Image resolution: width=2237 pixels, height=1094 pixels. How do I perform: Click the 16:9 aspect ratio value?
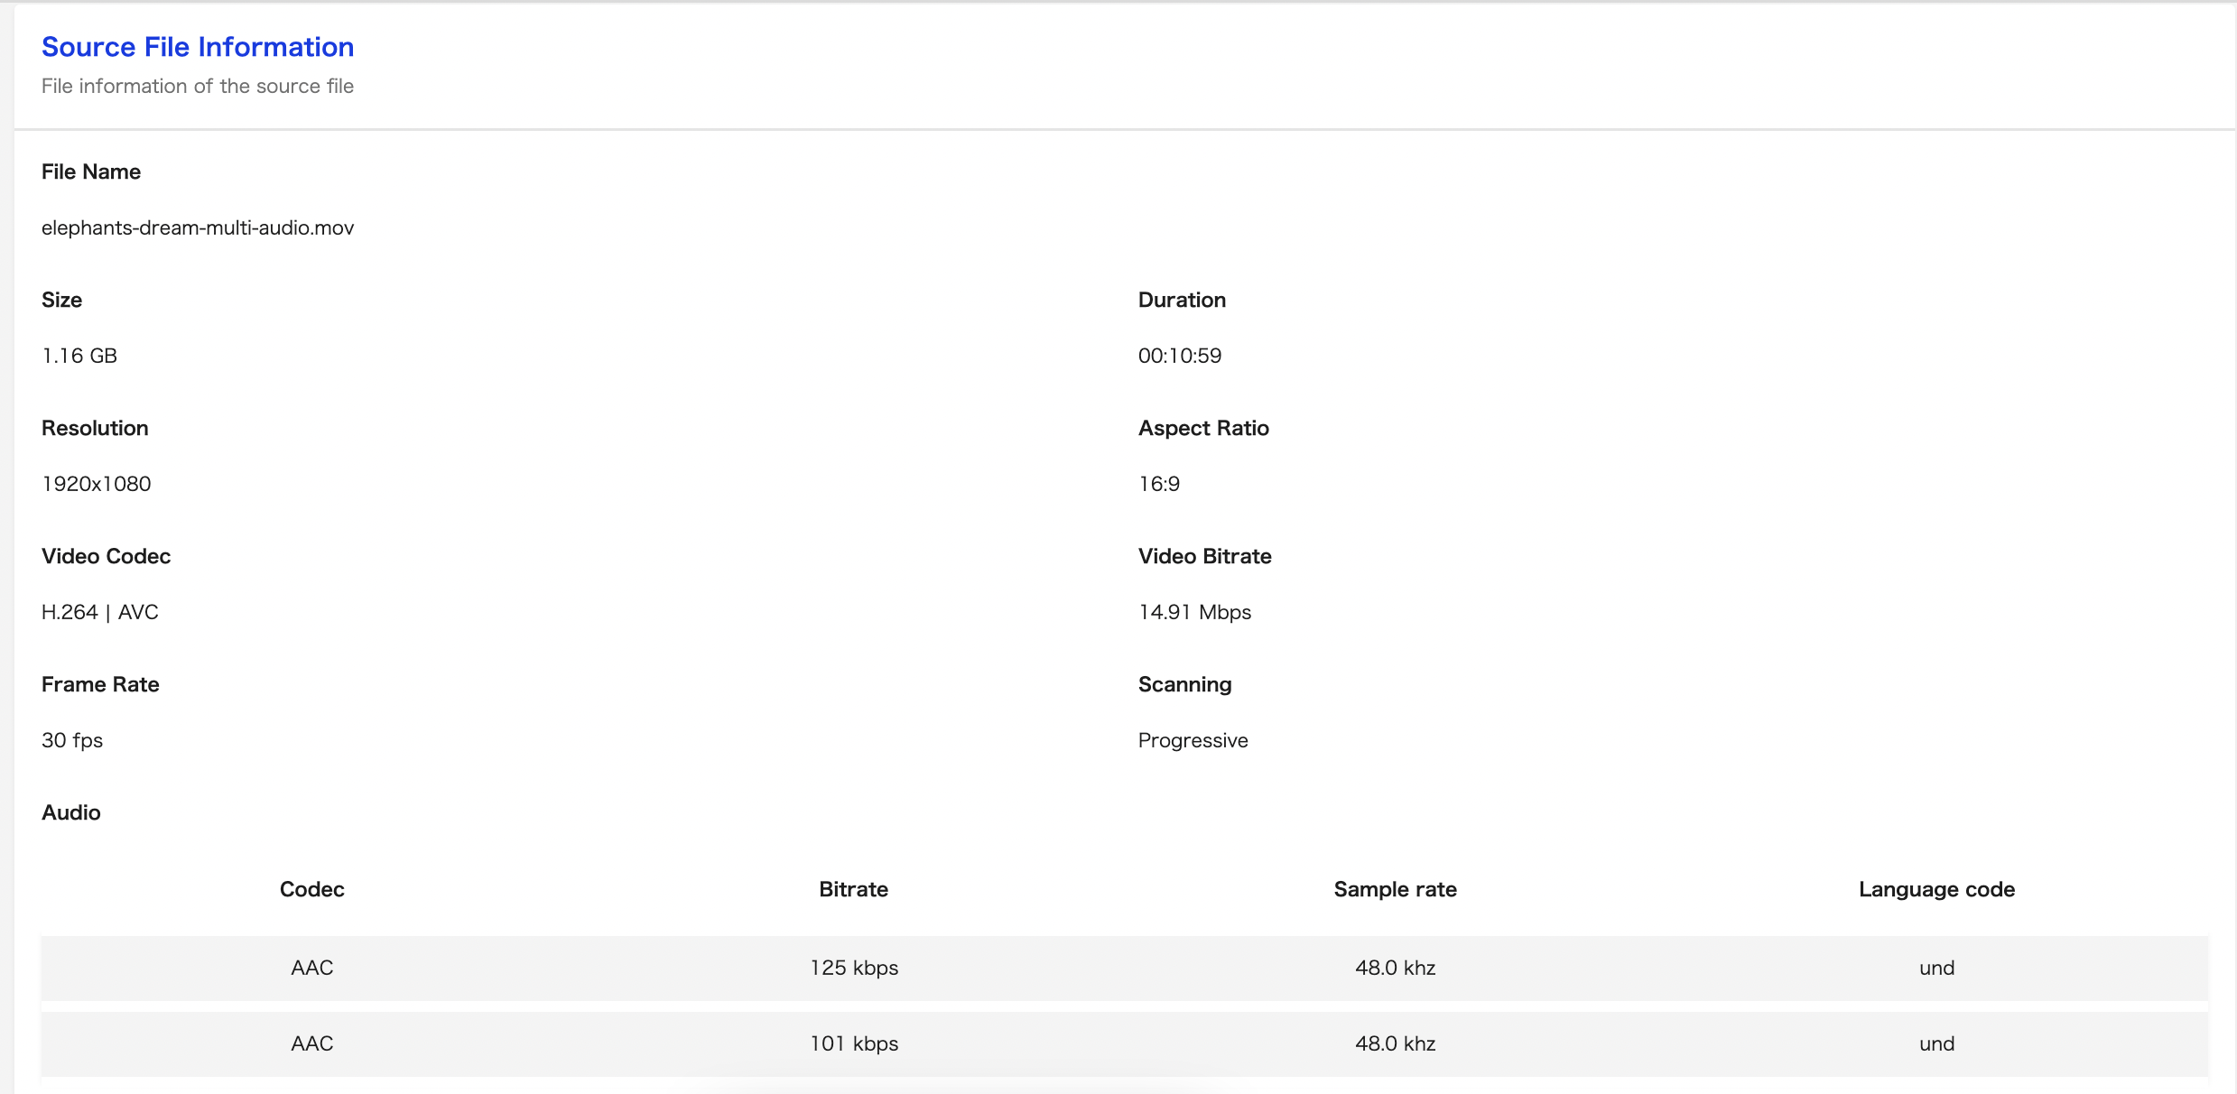(1159, 484)
